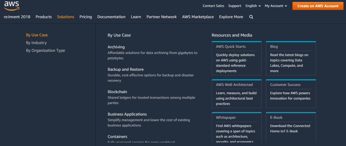The image size is (346, 146).
Task: Click the 'Resources and Media' heading
Action: click(x=232, y=35)
